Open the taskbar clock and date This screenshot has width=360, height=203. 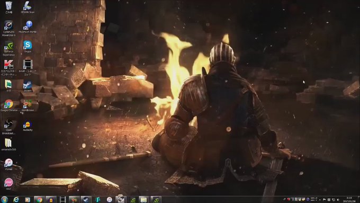[x=349, y=199]
